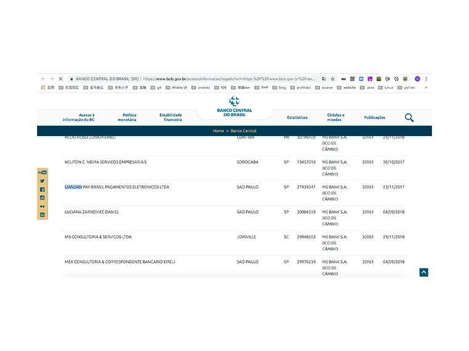
Task: Click the SOROCABA city cell
Action: [x=247, y=162]
